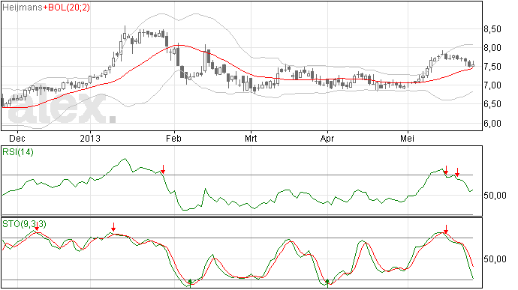This screenshot has height=290, width=518.
Task: Click the Mrt month label on axis
Action: click(251, 138)
